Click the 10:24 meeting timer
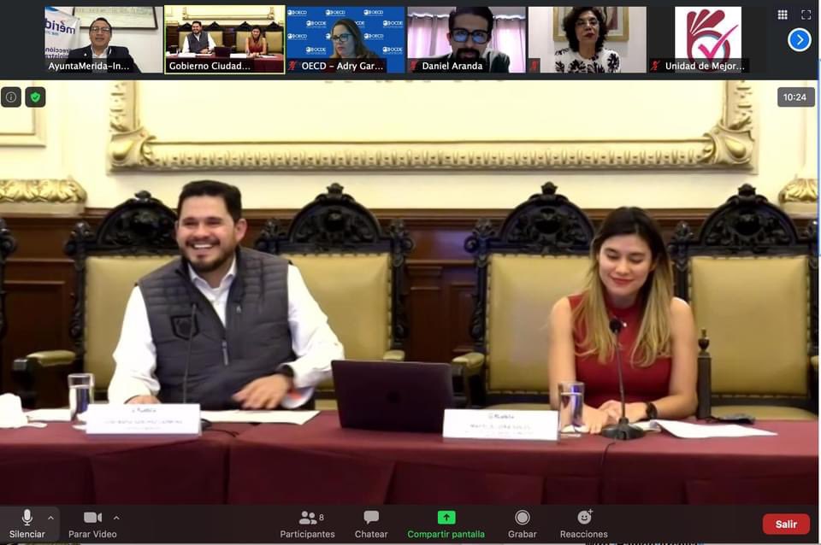821x545 pixels. coord(795,97)
